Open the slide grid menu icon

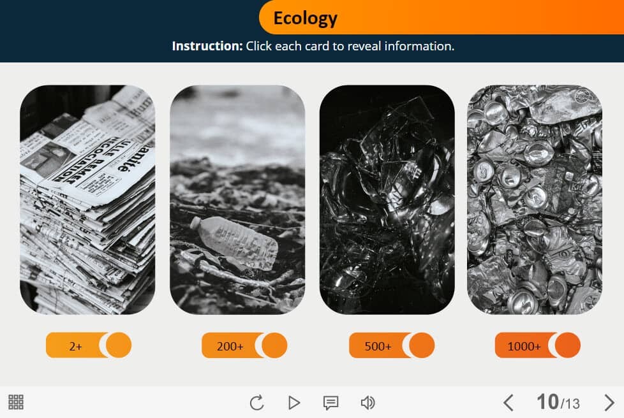[16, 402]
